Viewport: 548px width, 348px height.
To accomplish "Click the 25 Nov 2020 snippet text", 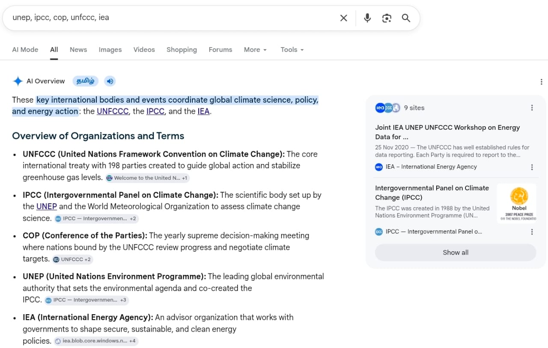I will (x=452, y=151).
